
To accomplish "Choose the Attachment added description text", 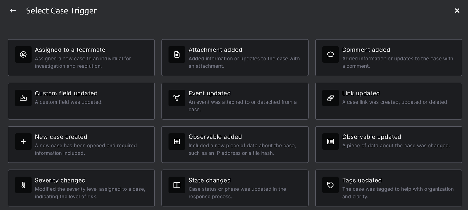I will coord(244,62).
